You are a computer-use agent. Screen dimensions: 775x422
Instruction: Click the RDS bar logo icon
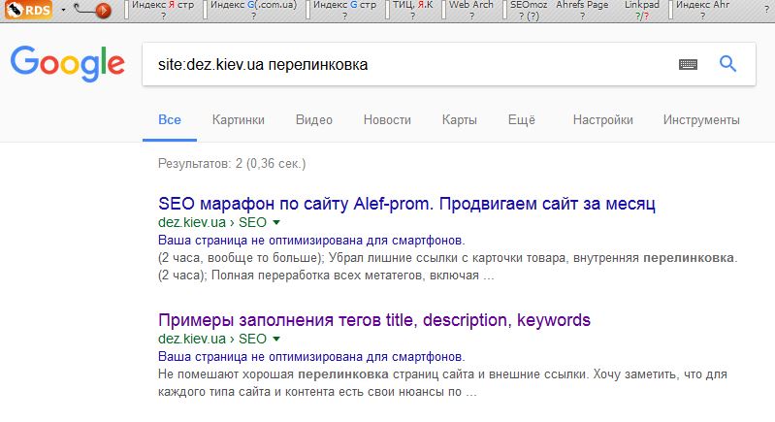[28, 10]
